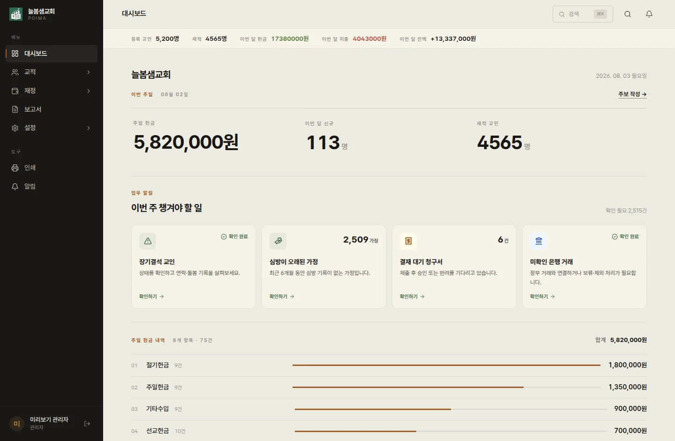This screenshot has height=441, width=675.
Task: Click 확인하기 link on 결재 대기 청구서 card
Action: pyautogui.click(x=412, y=297)
